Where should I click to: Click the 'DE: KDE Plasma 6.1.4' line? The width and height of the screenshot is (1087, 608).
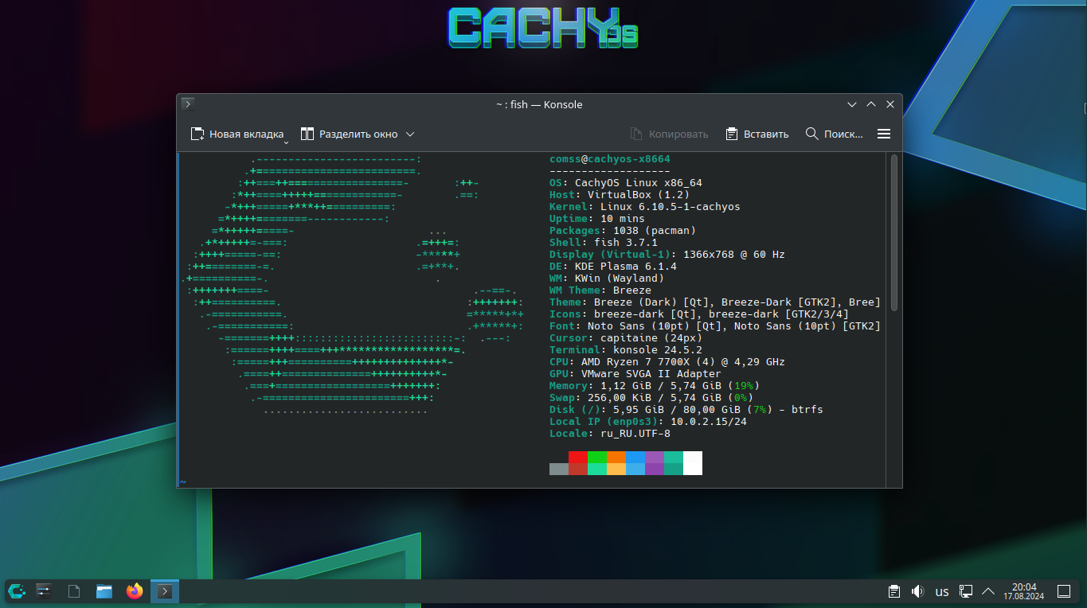(613, 267)
